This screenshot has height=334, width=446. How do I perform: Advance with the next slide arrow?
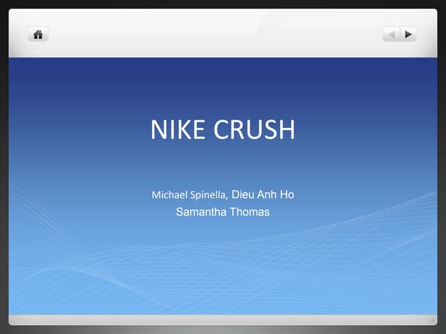pyautogui.click(x=408, y=33)
